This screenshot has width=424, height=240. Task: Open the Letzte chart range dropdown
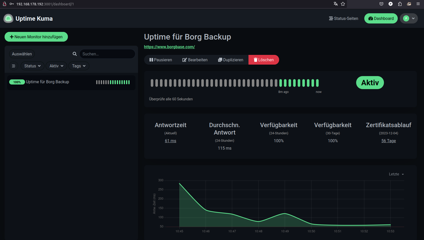[x=396, y=174]
